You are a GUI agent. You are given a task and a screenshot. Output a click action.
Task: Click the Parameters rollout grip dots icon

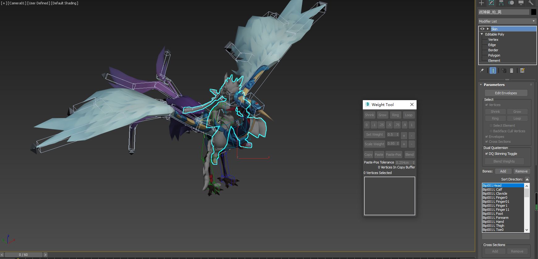coord(531,84)
